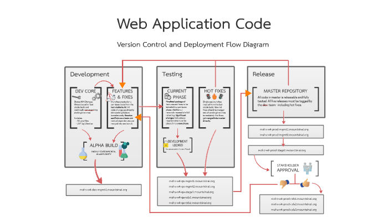Click the 'MASTER REPOSITORY' heading
388x218 pixels.
click(x=285, y=91)
